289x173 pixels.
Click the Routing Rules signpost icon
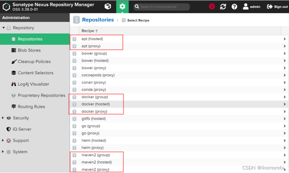(14, 107)
